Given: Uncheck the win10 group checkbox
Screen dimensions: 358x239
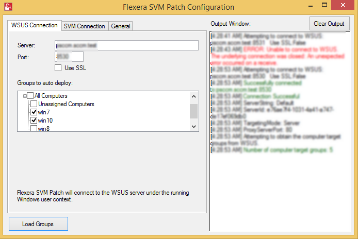Looking at the screenshot, I should pyautogui.click(x=34, y=121).
